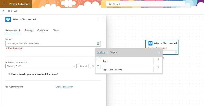Viewport: 204px width, 106px height.
Task: Go back using the left arrow
Action: (x=4, y=11)
